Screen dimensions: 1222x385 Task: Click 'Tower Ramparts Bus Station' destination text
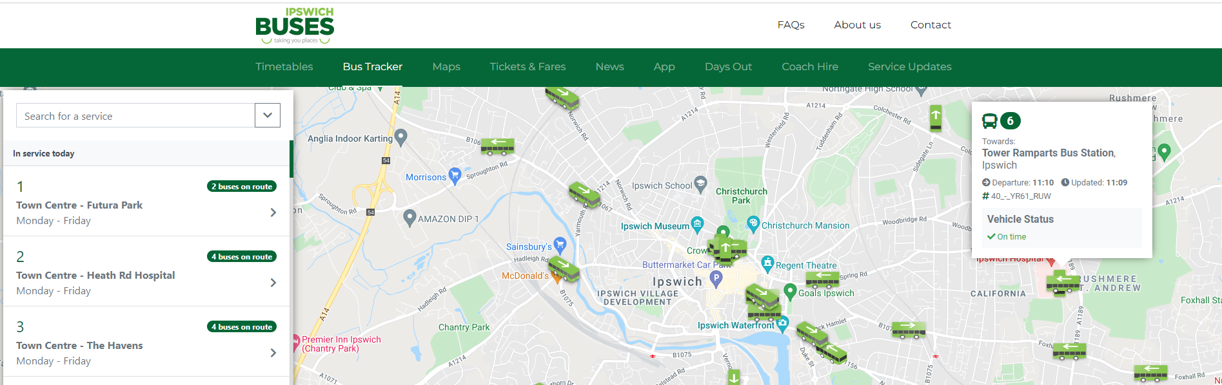pos(1048,153)
